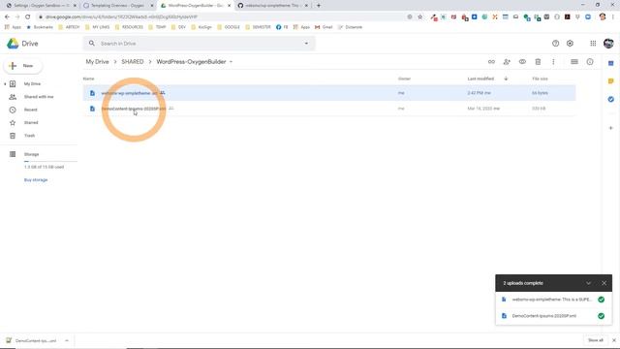The height and width of the screenshot is (349, 620).
Task: Click the uploaded weboms-wp-simpletheme entry
Action: coord(553,300)
